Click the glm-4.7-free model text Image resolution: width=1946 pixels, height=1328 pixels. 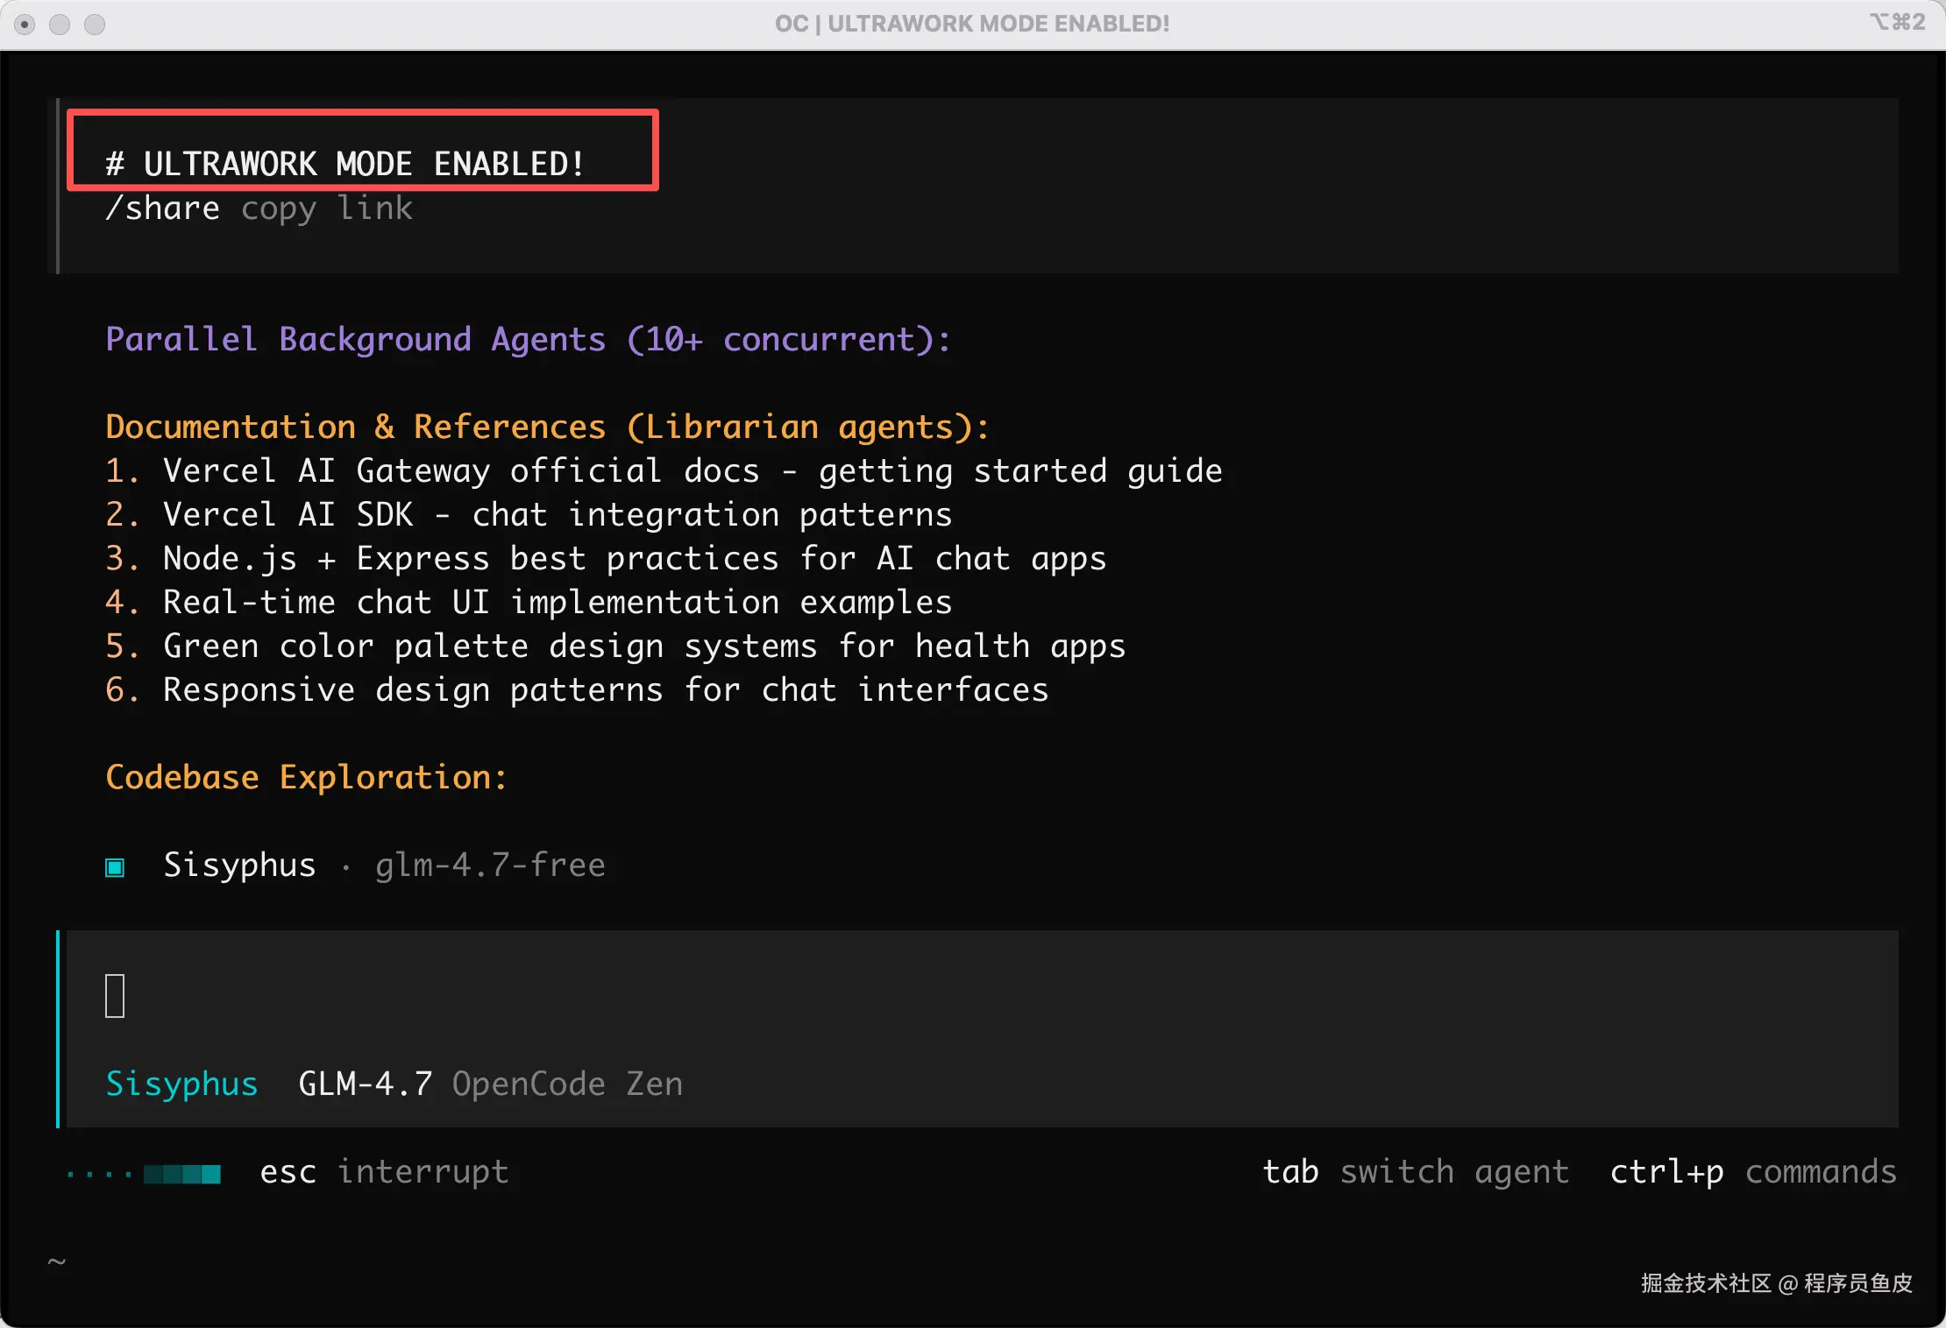pos(490,865)
